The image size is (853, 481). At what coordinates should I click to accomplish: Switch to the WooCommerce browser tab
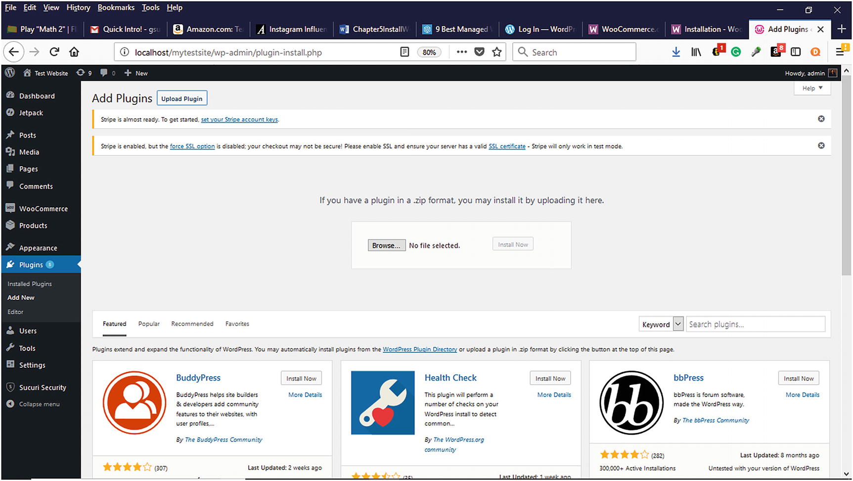coord(623,29)
